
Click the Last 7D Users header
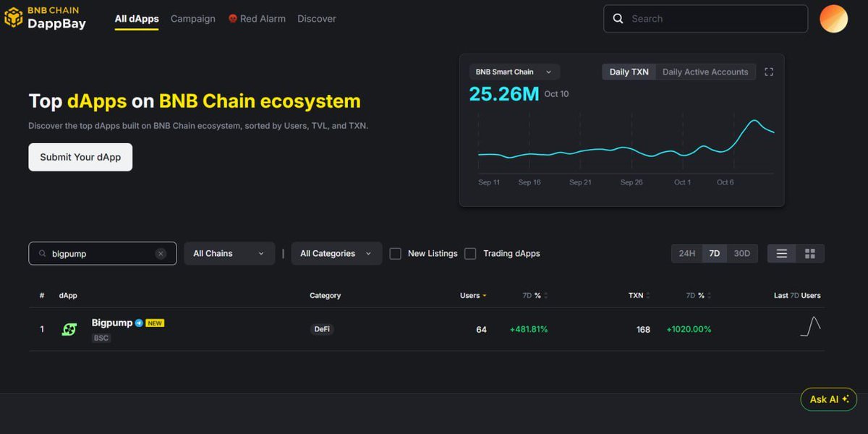(x=797, y=296)
